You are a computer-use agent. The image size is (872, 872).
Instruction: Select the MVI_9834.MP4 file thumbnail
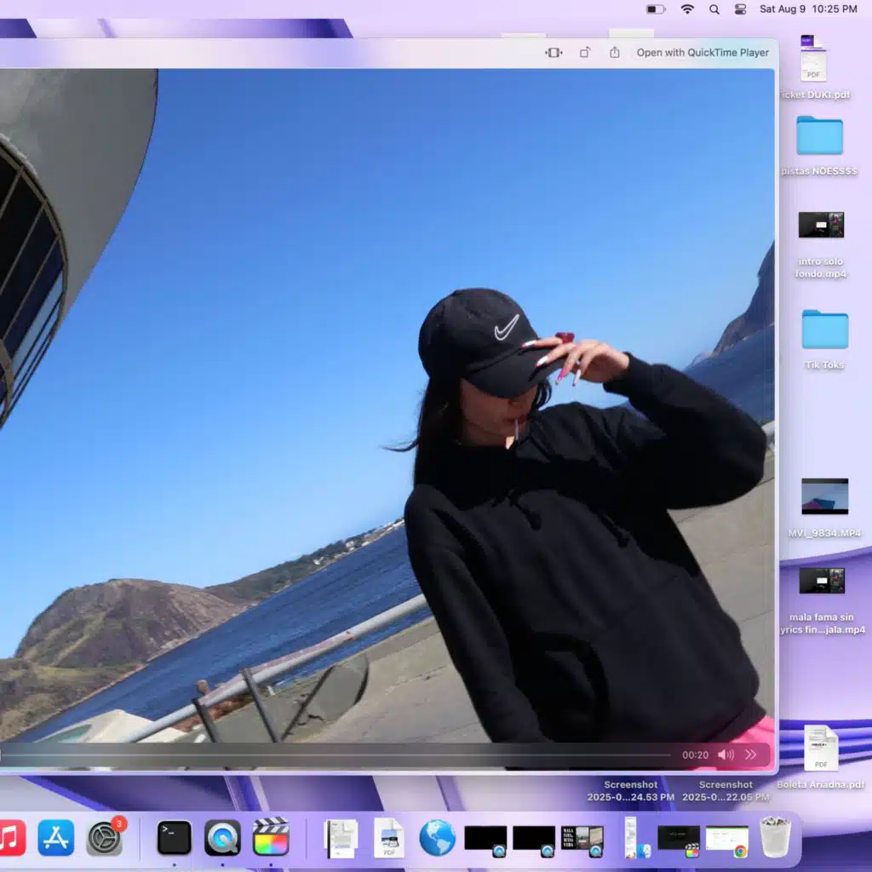point(824,496)
